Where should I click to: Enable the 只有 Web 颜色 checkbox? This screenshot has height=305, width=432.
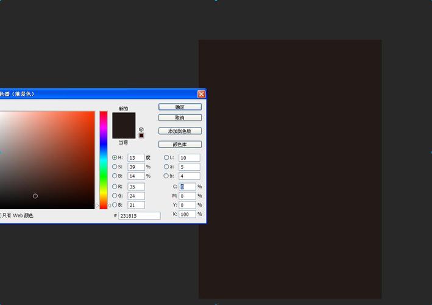pos(1,215)
